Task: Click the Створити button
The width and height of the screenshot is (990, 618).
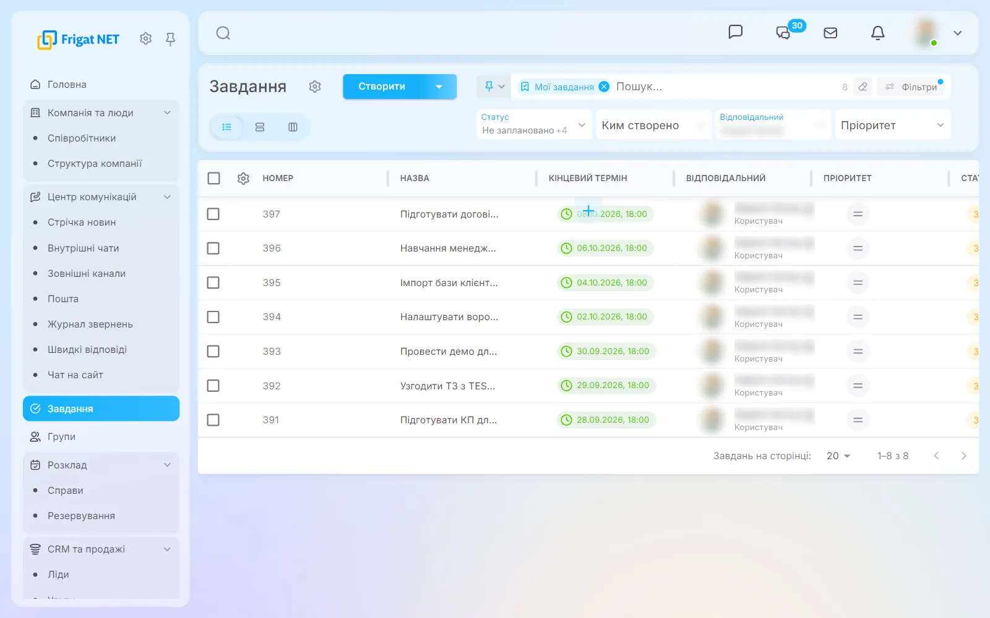Action: (x=382, y=87)
